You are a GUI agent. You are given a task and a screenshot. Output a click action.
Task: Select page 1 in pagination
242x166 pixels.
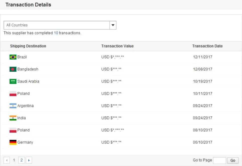[14, 160]
